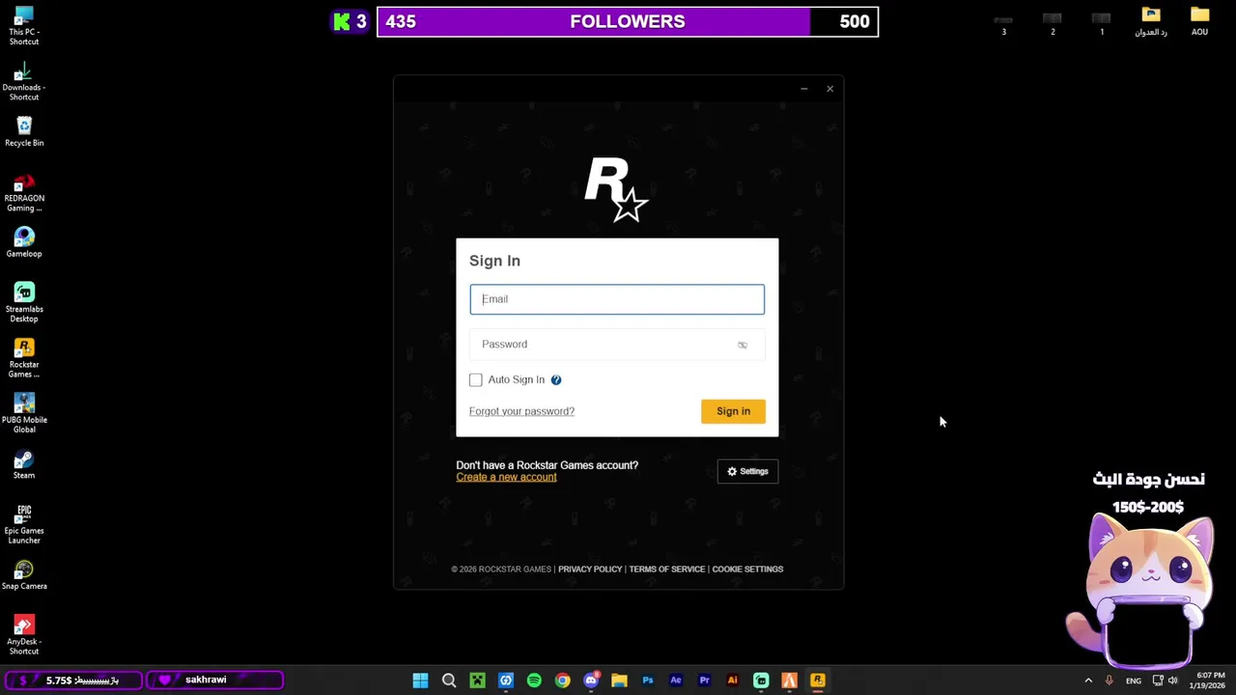Open Rockstar launcher taskbar icon

pos(818,681)
